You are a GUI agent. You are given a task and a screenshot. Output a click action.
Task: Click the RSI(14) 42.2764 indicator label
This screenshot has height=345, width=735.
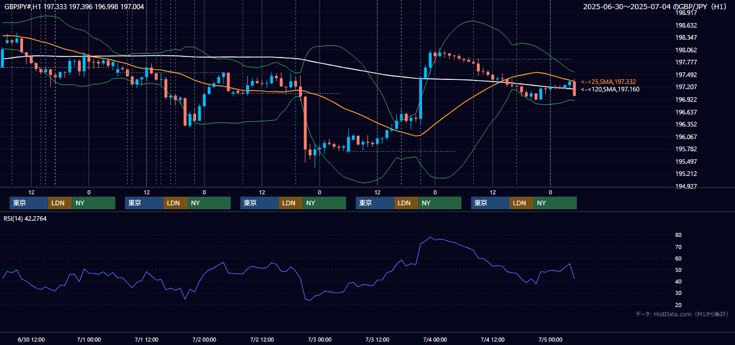25,218
